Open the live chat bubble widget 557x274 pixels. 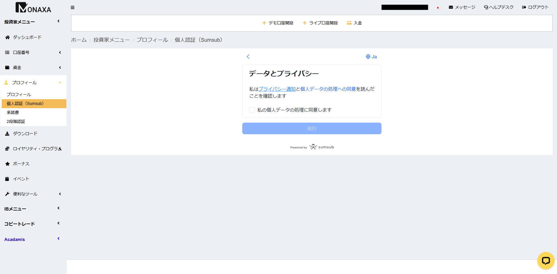pos(546,261)
